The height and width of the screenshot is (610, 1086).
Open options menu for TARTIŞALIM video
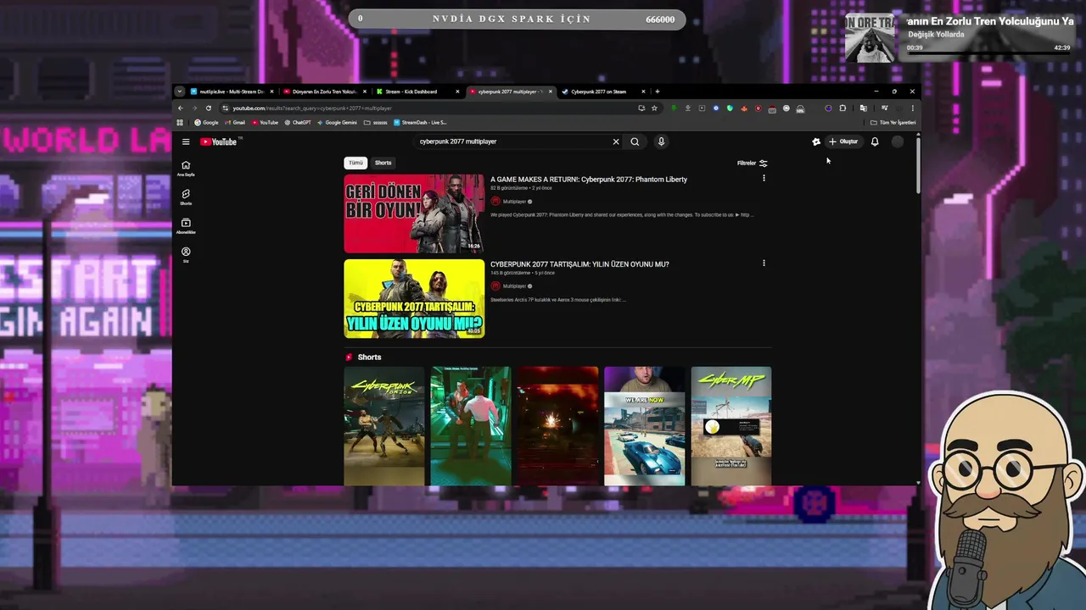click(x=764, y=263)
